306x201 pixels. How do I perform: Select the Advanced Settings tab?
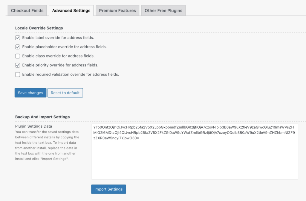point(71,10)
